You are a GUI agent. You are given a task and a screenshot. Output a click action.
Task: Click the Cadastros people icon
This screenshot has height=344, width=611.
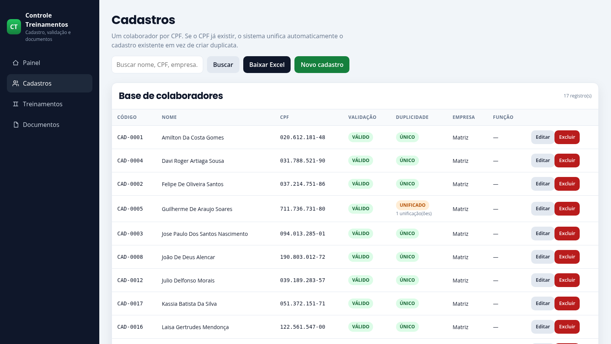tap(16, 83)
